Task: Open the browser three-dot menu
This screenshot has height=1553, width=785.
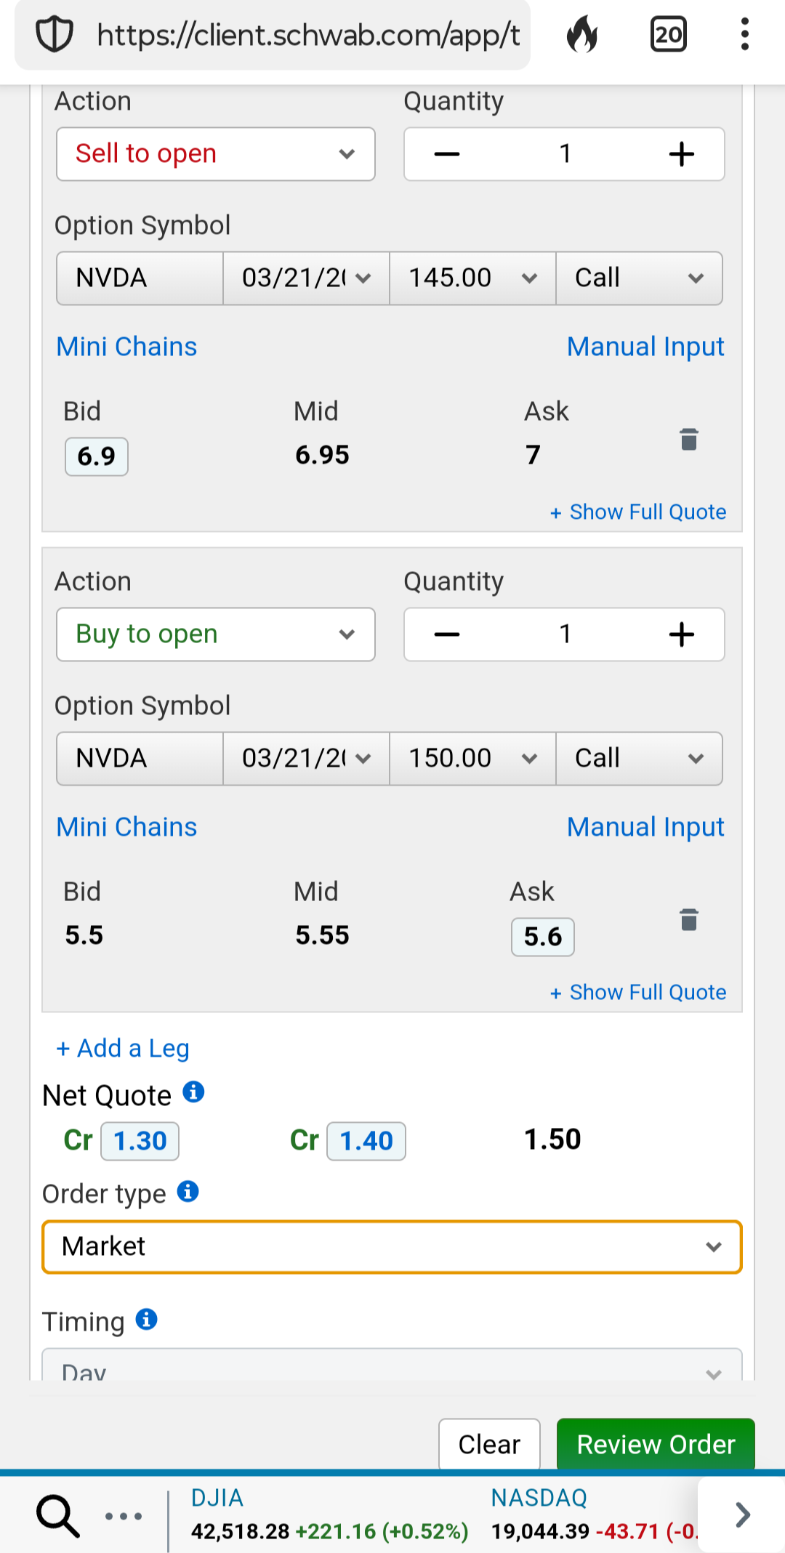Action: [x=744, y=35]
